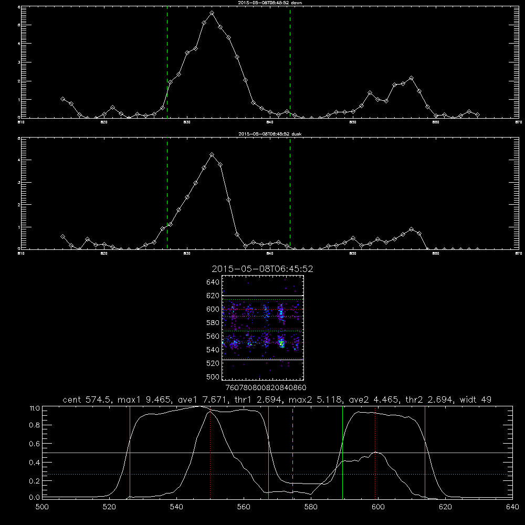Screen dimensions: 525x525
Task: Click the green vertical line near 614 in bottom plot
Action: click(x=425, y=452)
